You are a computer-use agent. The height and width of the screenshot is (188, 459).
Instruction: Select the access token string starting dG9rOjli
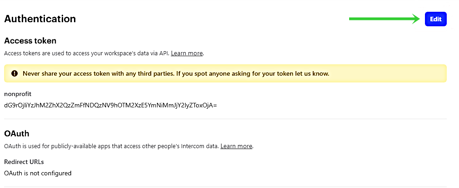pos(110,105)
